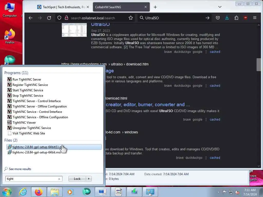Click the Lock button
Screen dimensions: 263x197
click(x=77, y=179)
